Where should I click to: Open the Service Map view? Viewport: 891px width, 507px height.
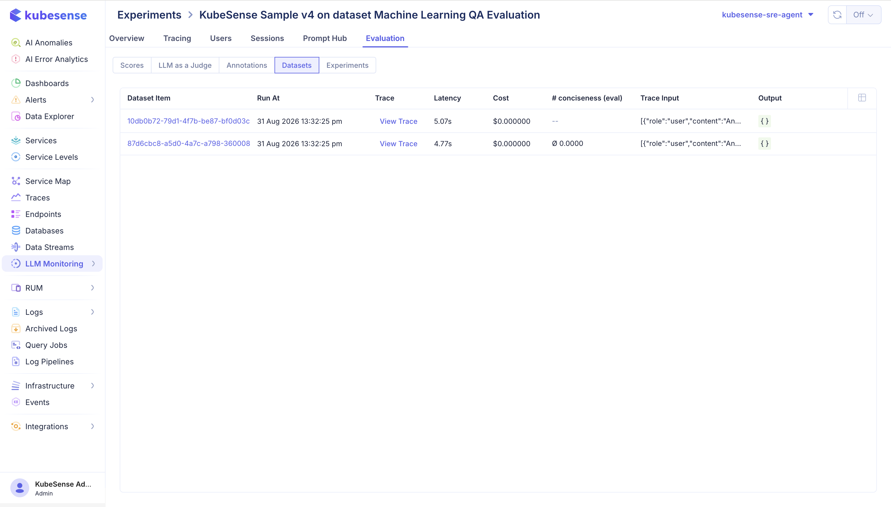(x=48, y=181)
